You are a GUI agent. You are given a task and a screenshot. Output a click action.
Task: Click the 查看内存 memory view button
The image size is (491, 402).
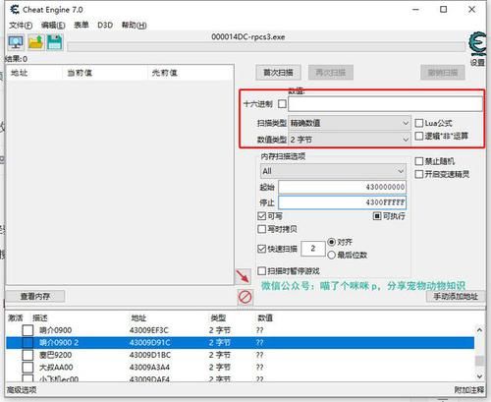point(35,297)
